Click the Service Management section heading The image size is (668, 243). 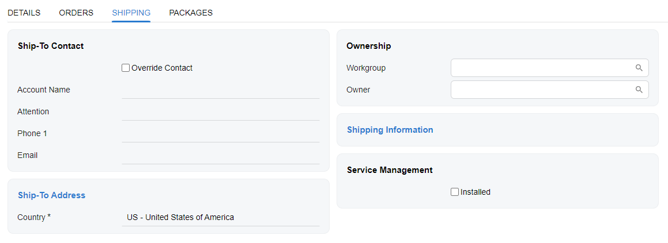390,170
